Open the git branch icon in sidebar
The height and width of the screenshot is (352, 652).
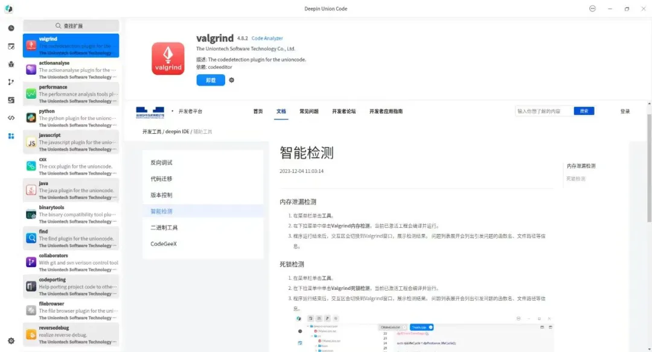(11, 82)
